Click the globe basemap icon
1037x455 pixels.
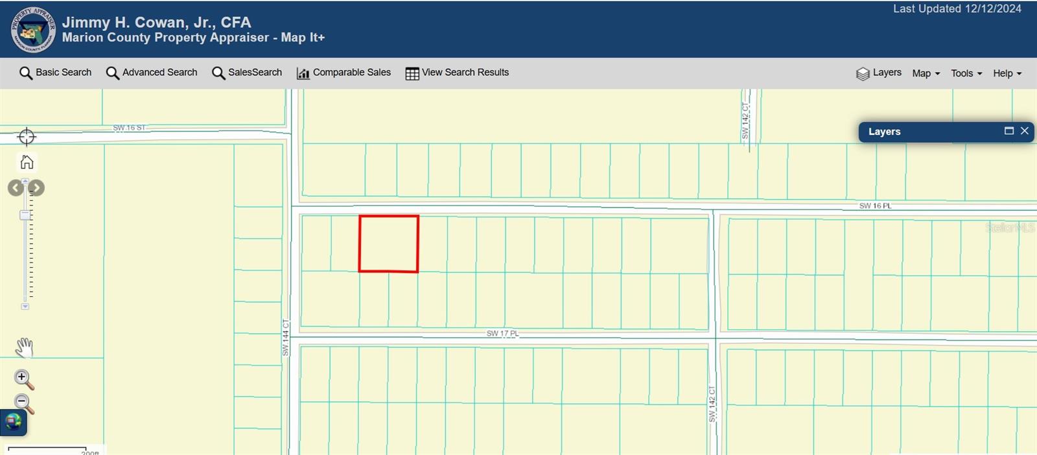click(14, 423)
